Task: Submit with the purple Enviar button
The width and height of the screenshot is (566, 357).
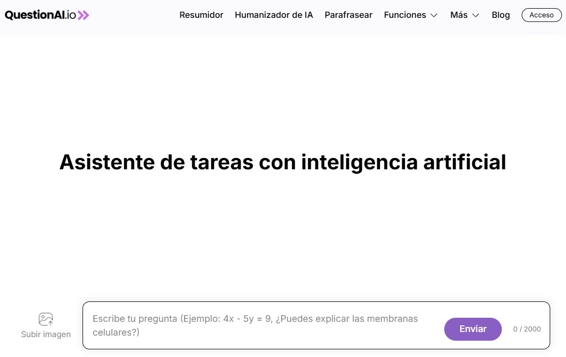Action: [x=473, y=329]
